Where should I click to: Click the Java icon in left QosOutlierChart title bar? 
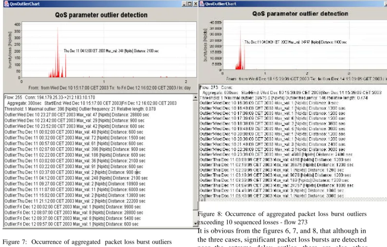point(6,4)
